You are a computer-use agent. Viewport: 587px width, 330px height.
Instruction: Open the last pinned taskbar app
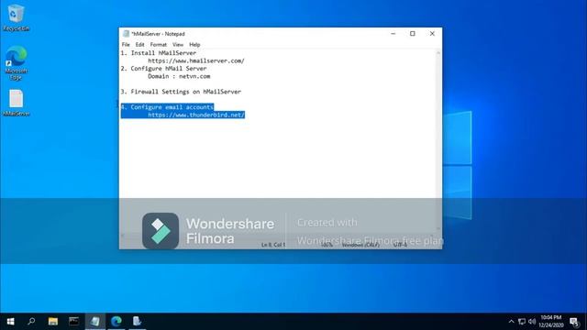[x=137, y=322]
